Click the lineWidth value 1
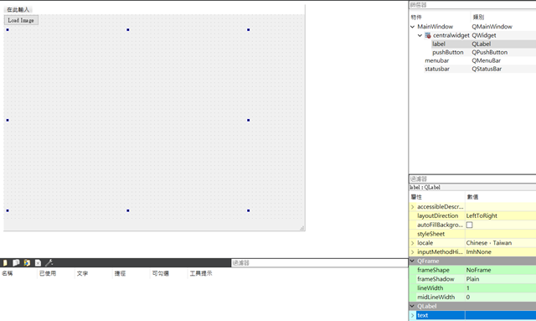This screenshot has width=536, height=321. 468,288
